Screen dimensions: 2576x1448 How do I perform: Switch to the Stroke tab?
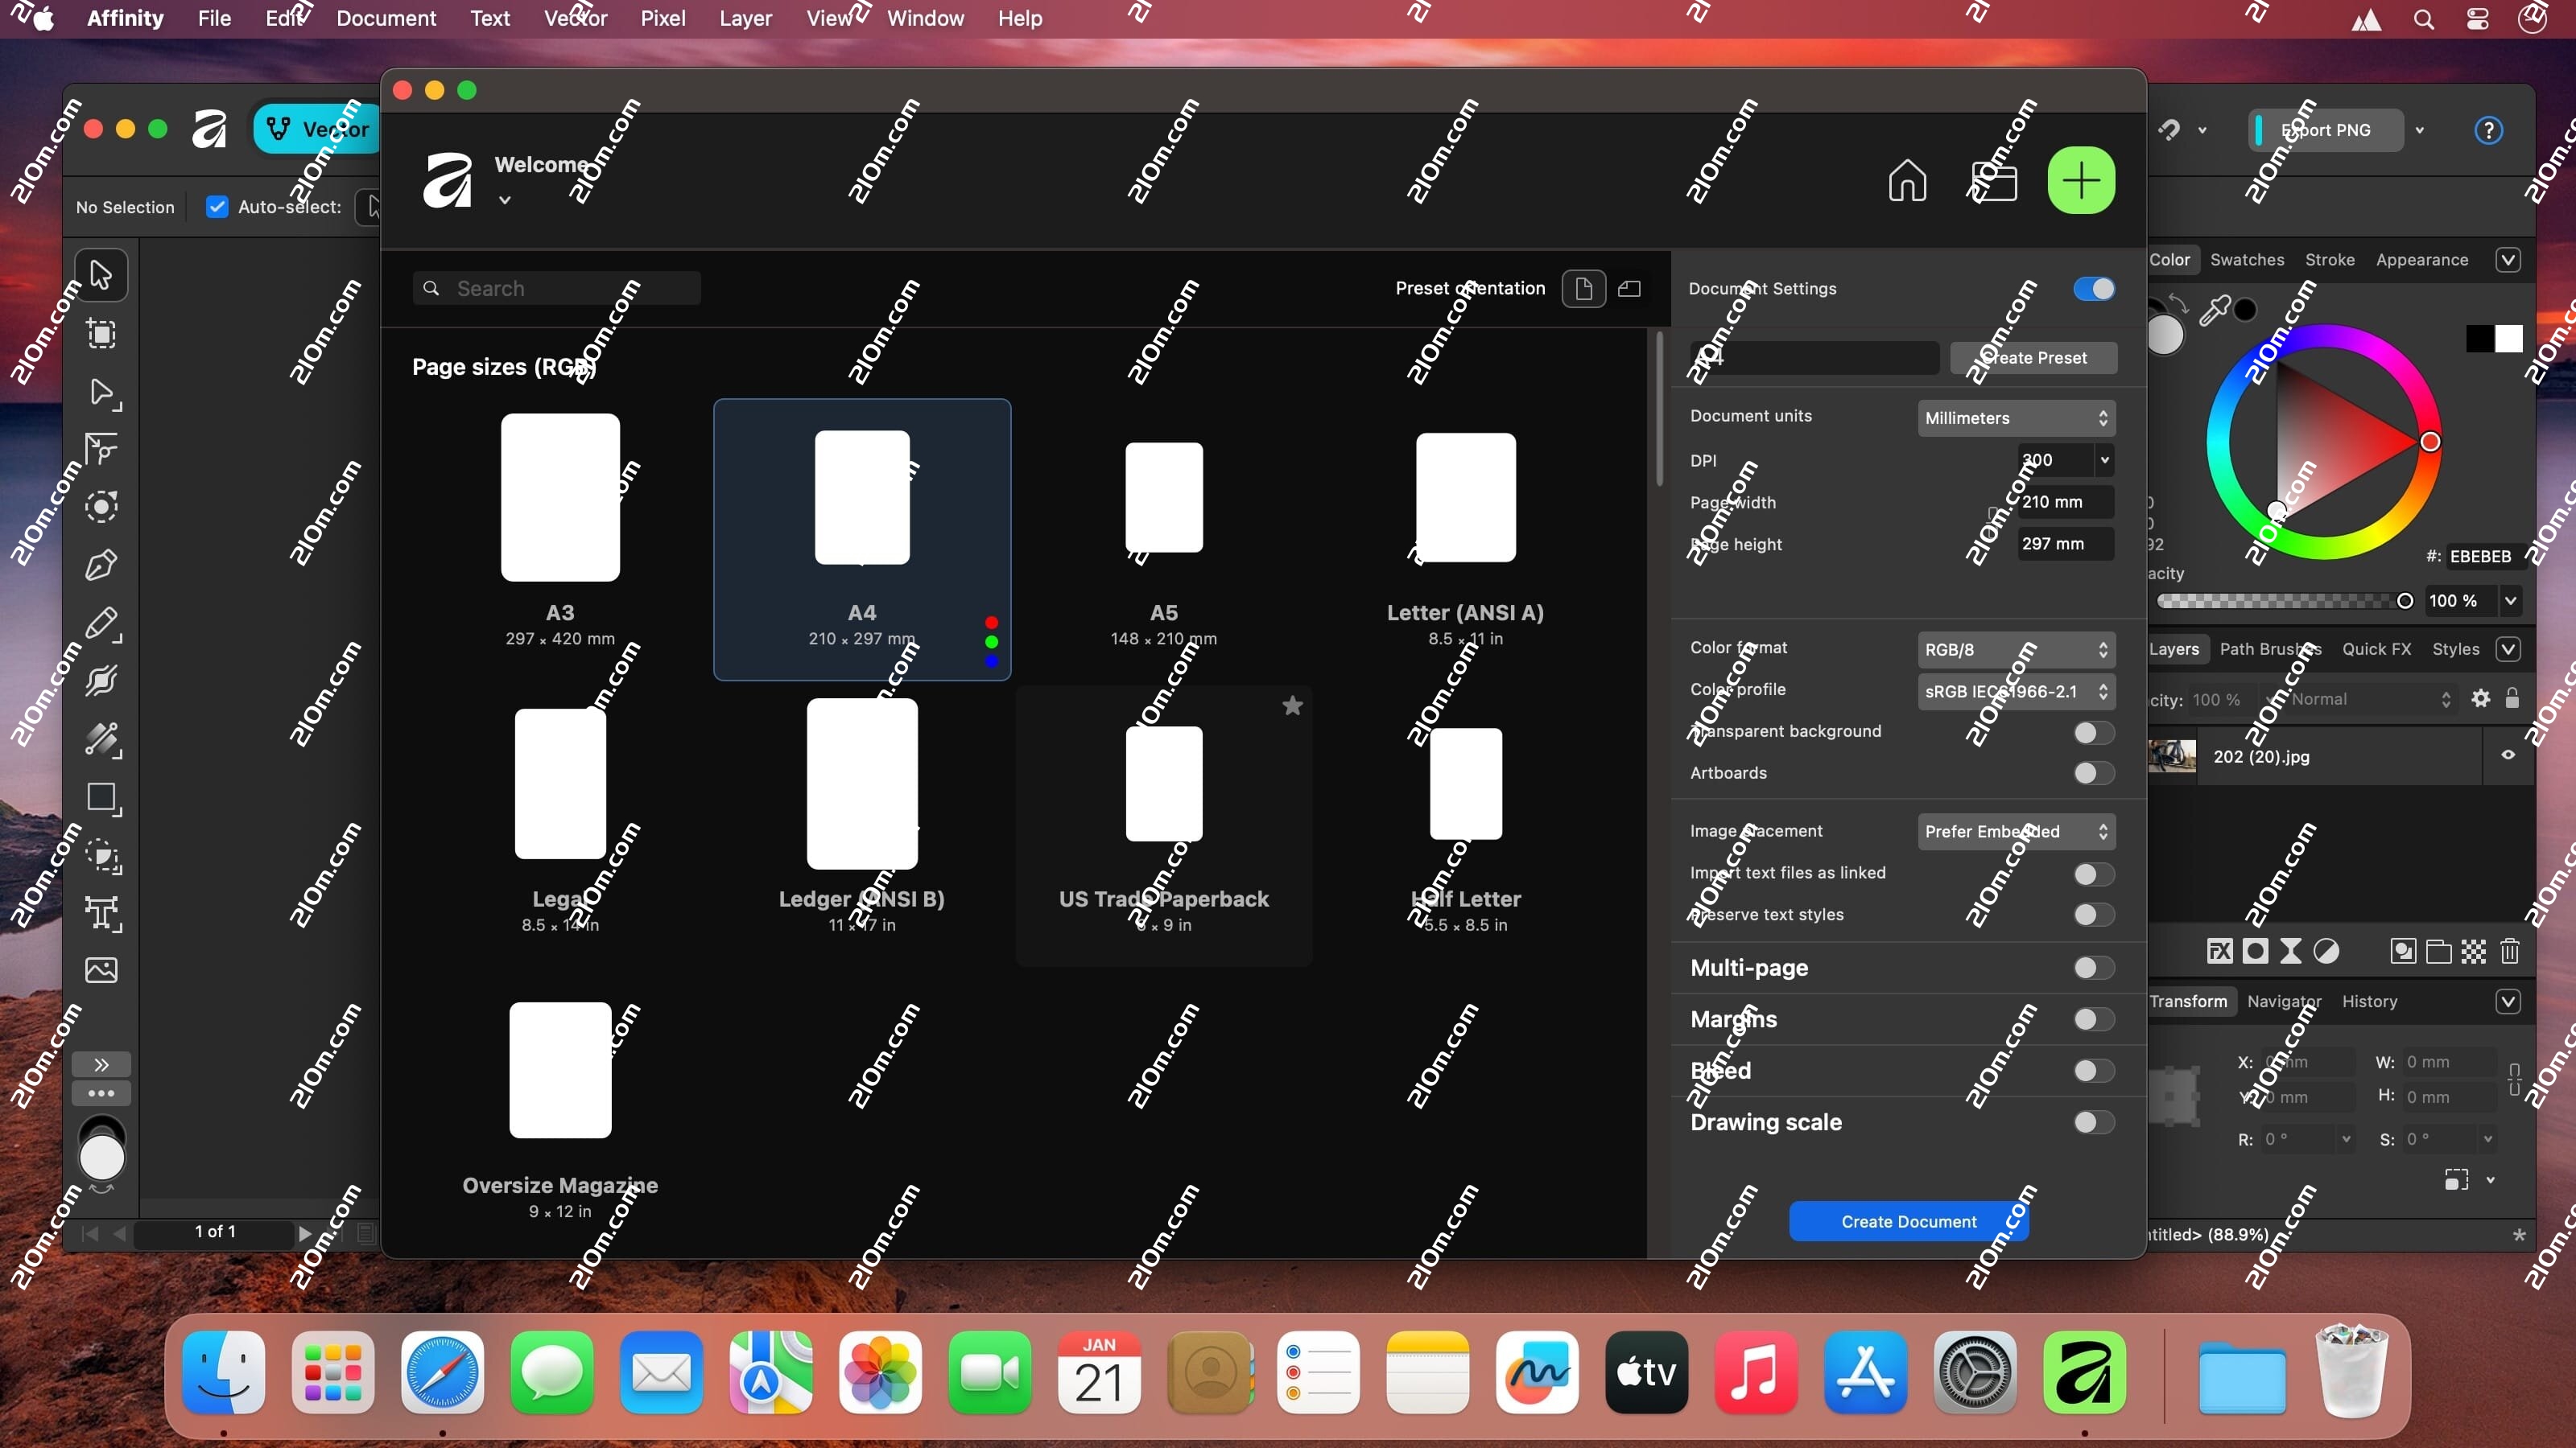point(2329,260)
